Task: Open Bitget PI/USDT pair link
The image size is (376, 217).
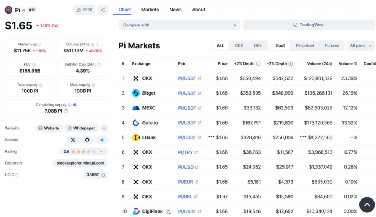Action: point(189,93)
